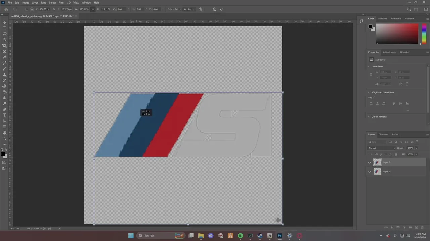430x241 pixels.
Task: Click the foreground color swatch in the toolbar
Action: click(3, 154)
